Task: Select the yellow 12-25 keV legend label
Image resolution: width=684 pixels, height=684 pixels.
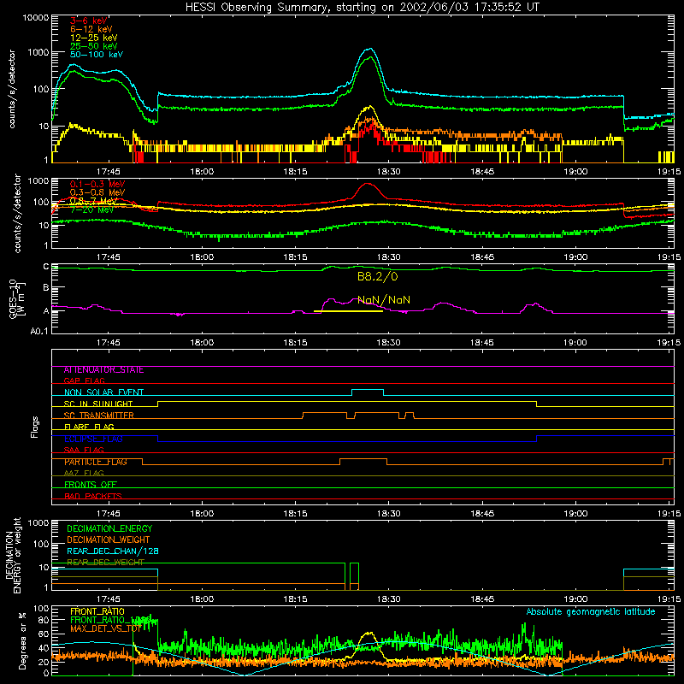Action: point(93,38)
